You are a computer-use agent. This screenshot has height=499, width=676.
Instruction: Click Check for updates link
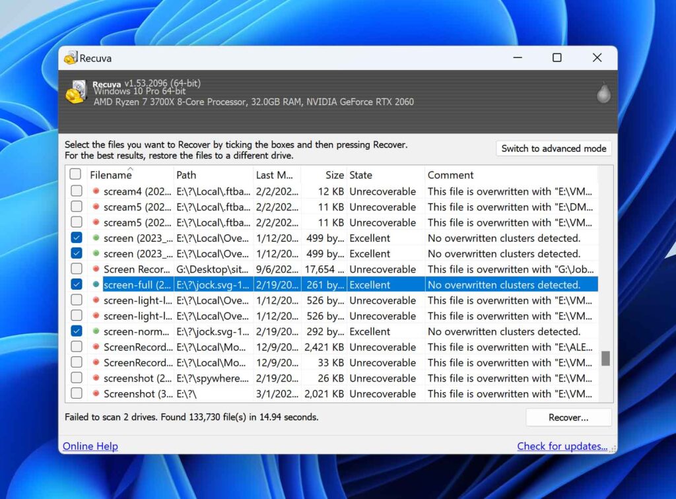click(562, 446)
